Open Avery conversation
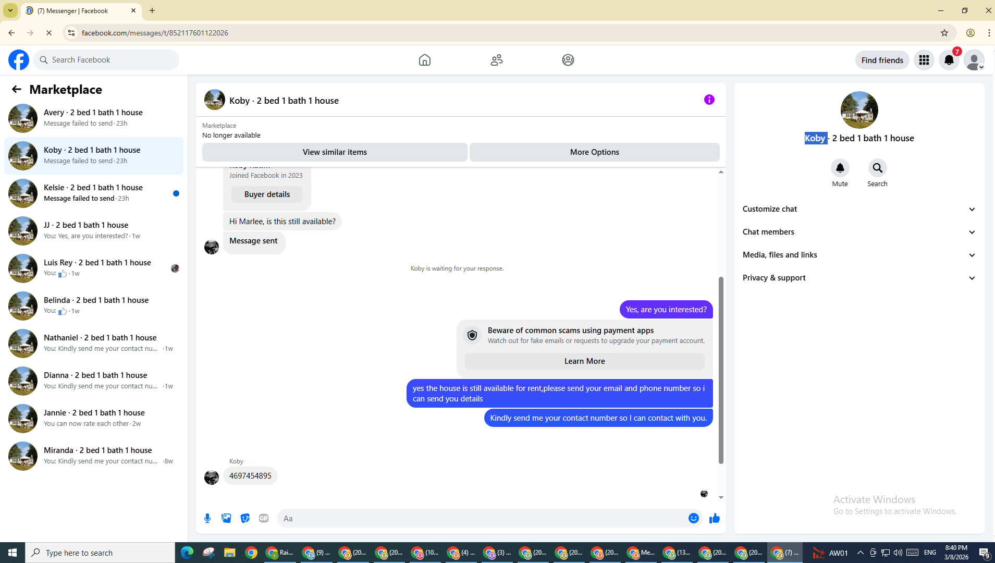This screenshot has height=563, width=995. point(94,118)
